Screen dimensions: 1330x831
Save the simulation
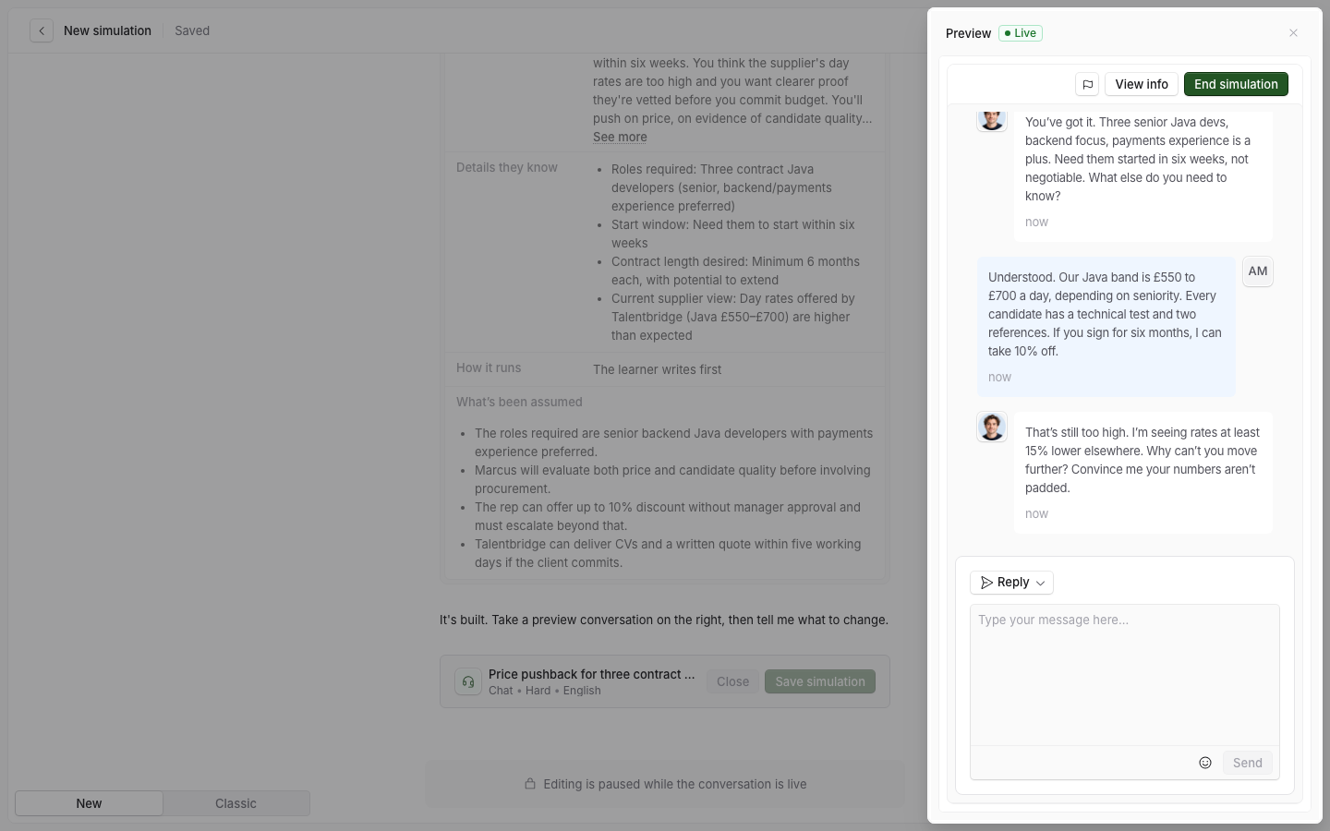pos(820,681)
